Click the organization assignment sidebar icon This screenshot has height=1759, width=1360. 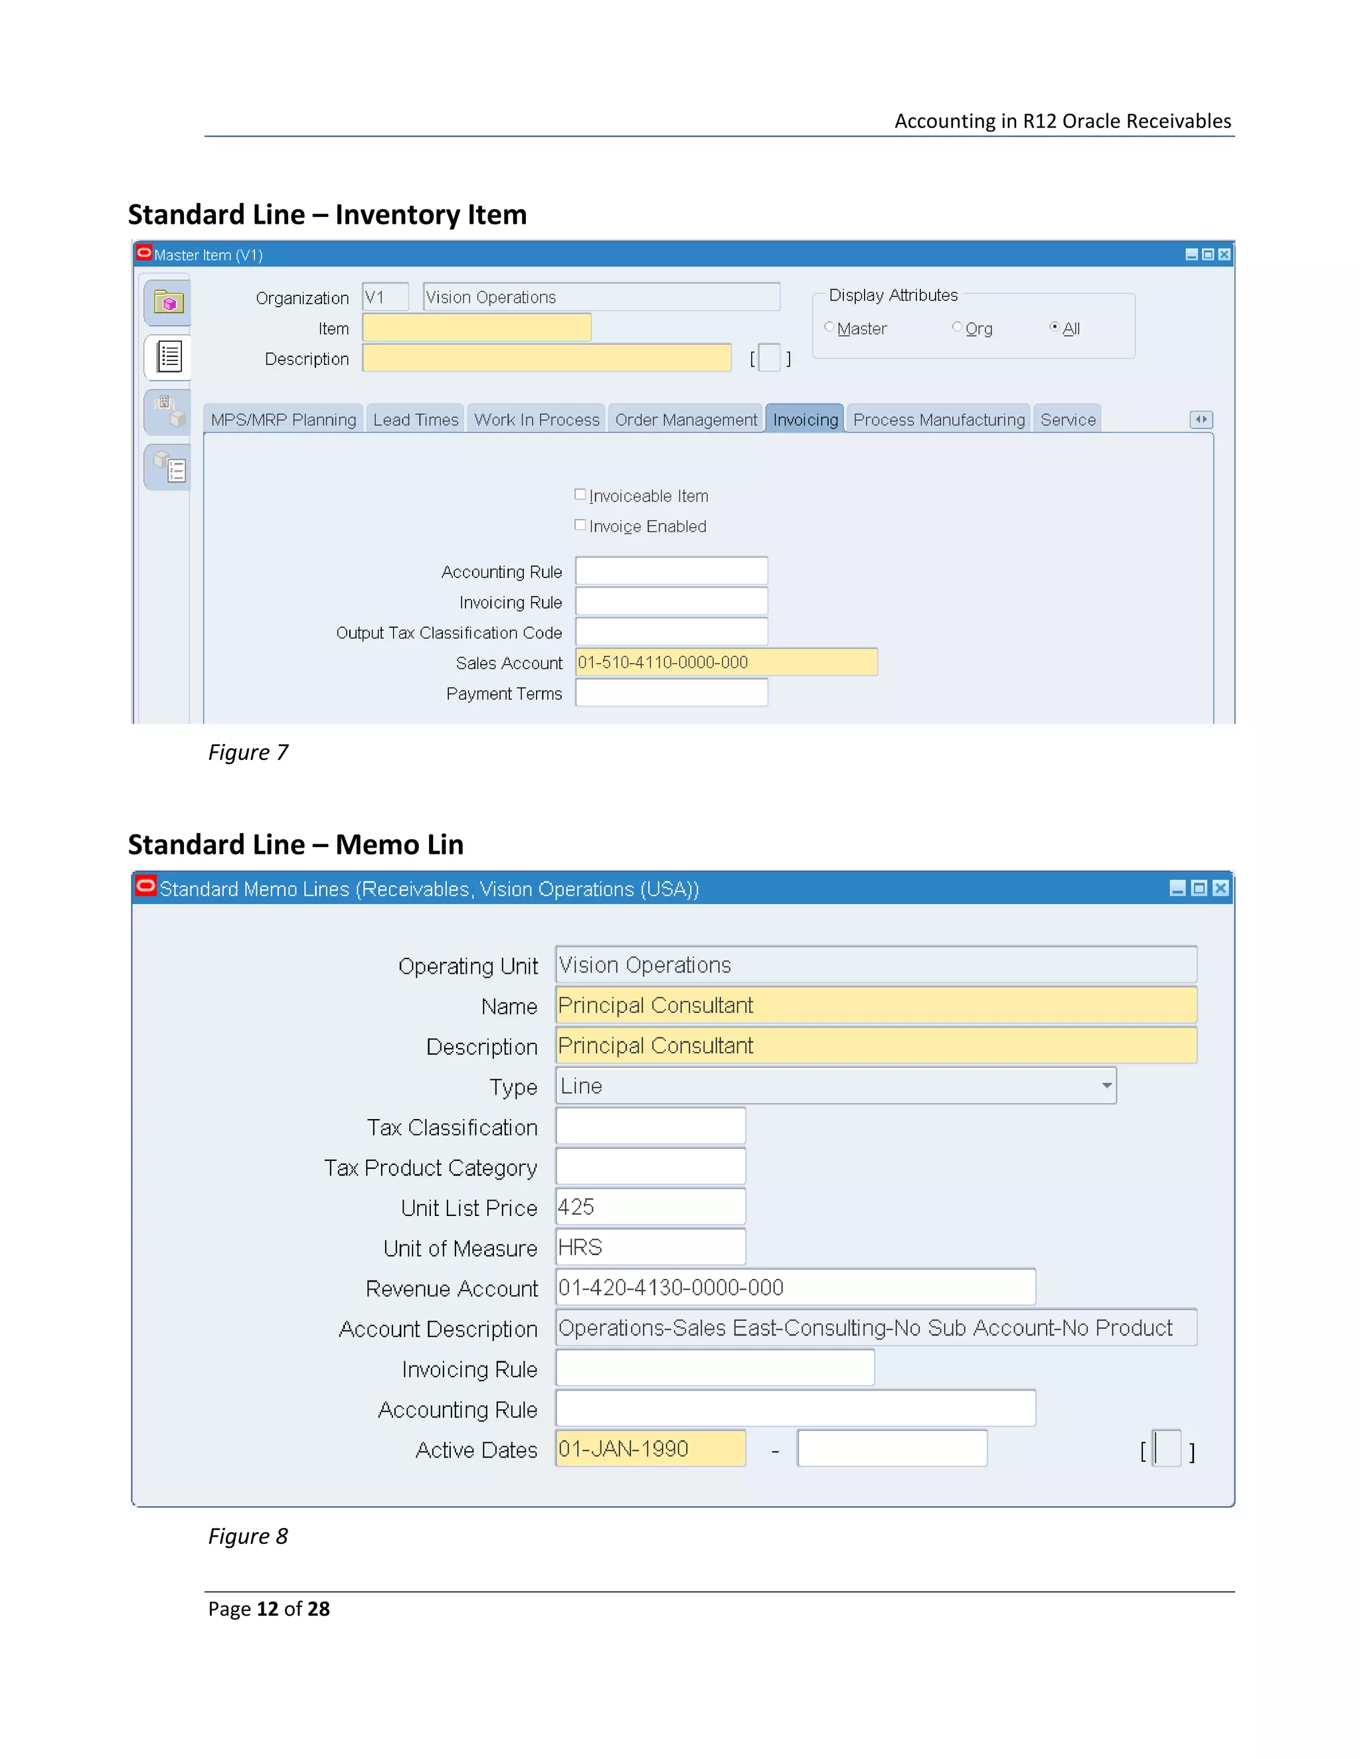(x=169, y=412)
